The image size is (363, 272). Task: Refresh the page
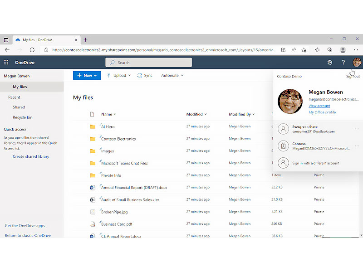[x=32, y=50]
